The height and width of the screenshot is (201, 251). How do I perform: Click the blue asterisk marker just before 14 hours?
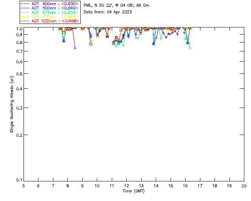coord(153,44)
